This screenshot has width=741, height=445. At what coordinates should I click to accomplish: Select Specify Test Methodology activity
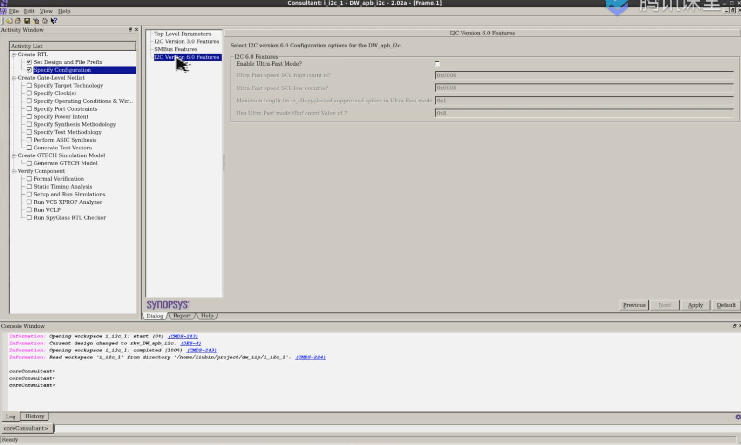pos(68,132)
